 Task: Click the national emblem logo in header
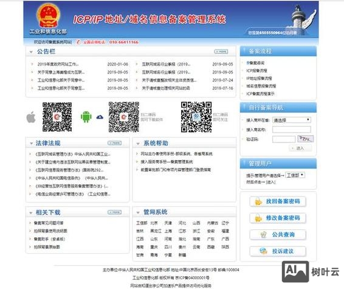point(48,16)
